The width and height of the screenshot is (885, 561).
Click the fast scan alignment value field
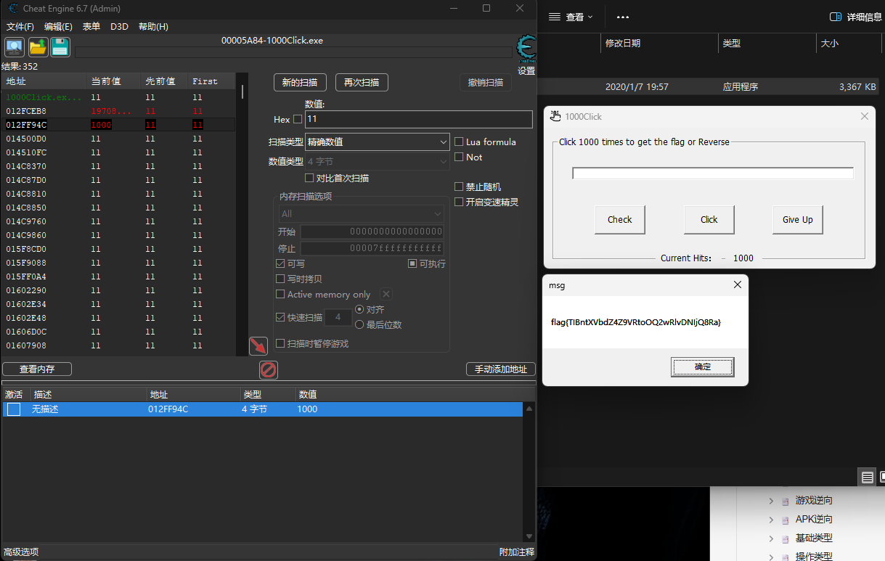(338, 317)
